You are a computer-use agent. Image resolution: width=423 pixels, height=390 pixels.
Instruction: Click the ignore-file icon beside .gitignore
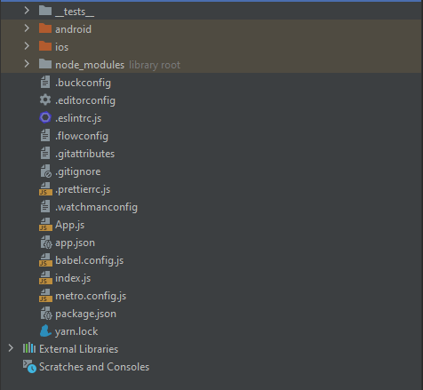[46, 171]
